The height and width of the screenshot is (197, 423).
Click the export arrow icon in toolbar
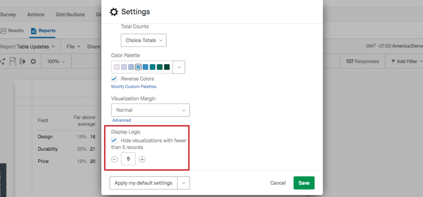click(23, 62)
